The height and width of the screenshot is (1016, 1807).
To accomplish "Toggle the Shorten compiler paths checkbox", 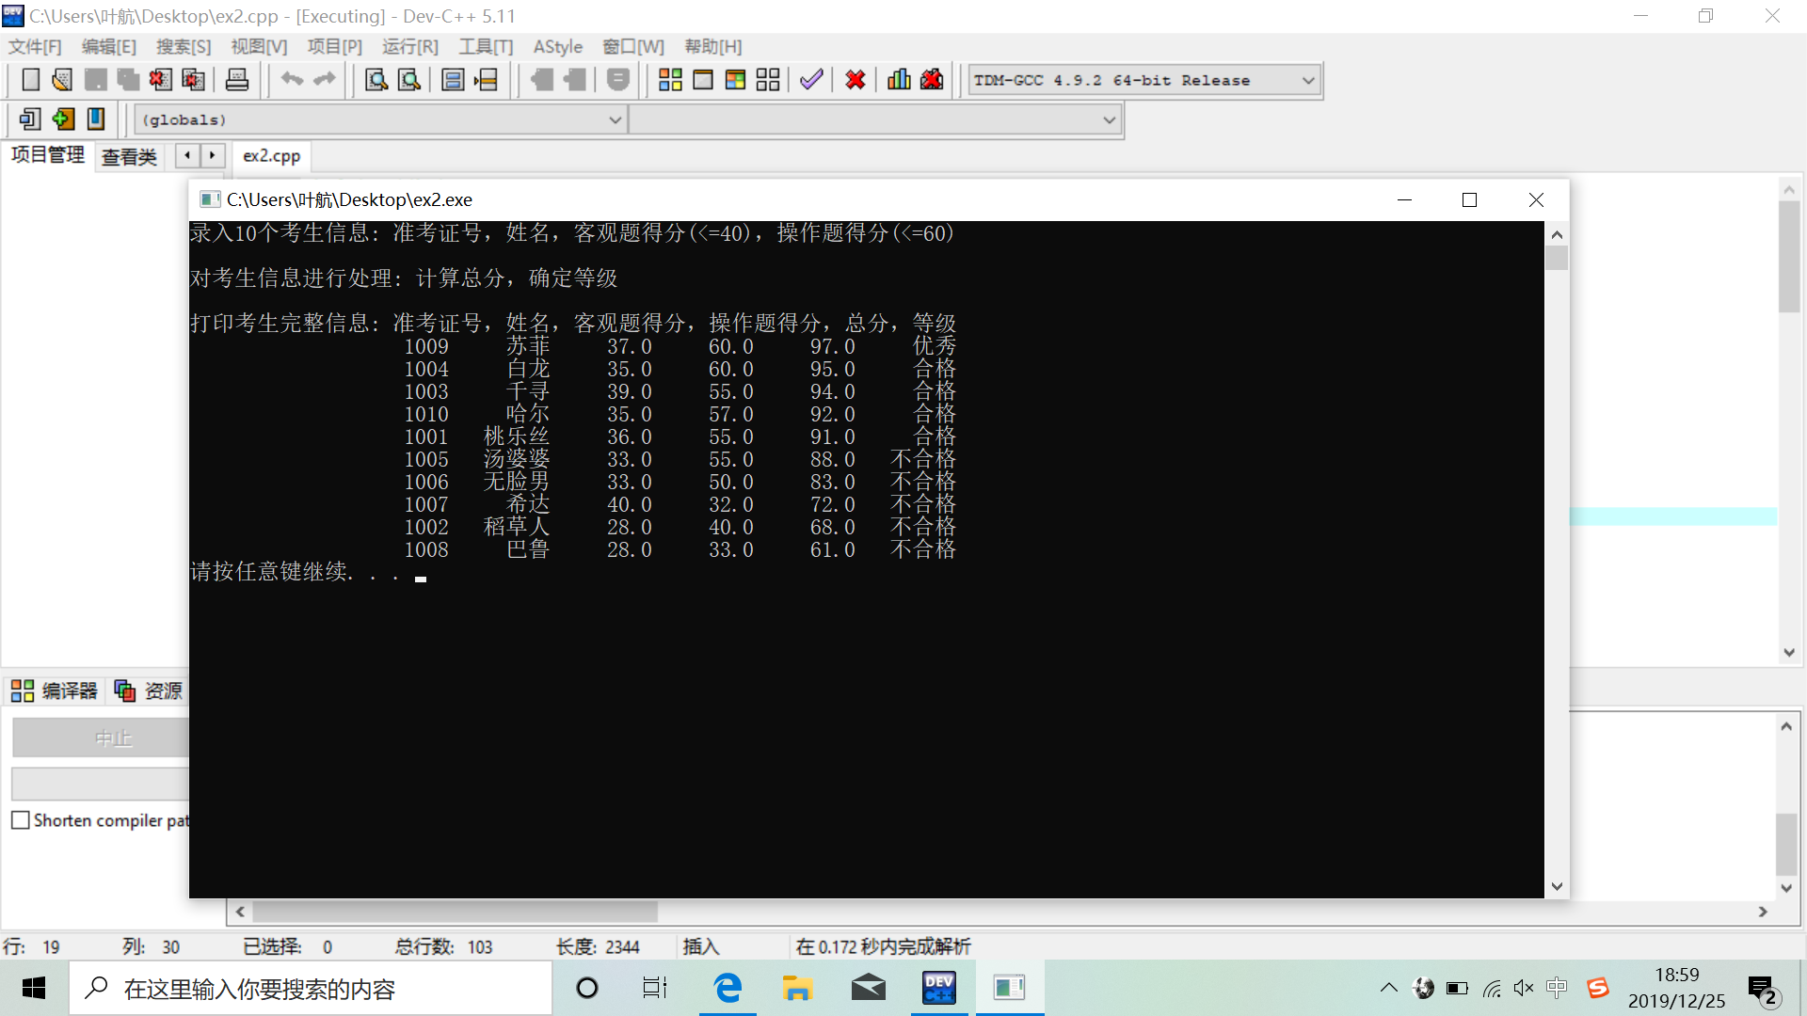I will coord(21,820).
